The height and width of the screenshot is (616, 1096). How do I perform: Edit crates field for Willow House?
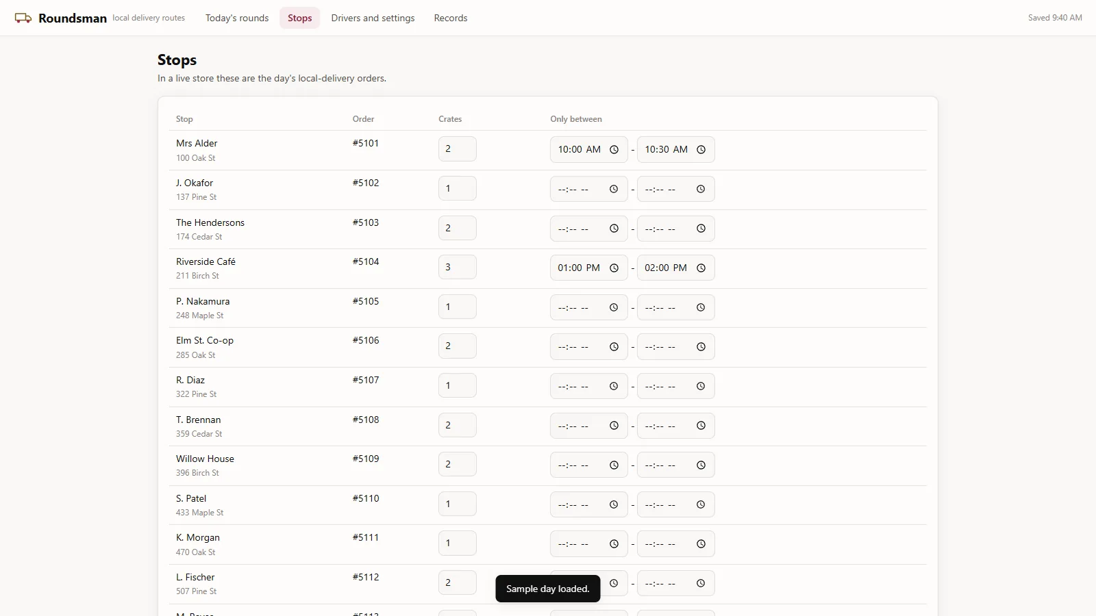click(458, 465)
